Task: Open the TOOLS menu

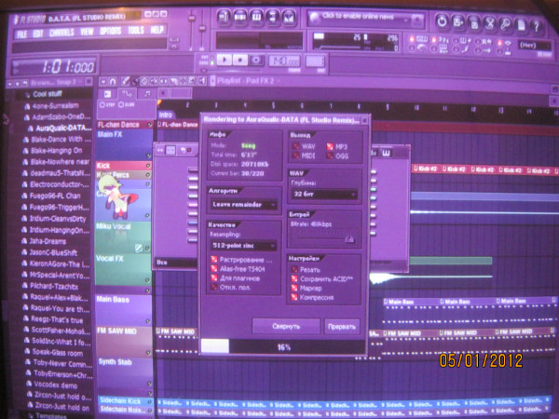Action: click(x=136, y=31)
